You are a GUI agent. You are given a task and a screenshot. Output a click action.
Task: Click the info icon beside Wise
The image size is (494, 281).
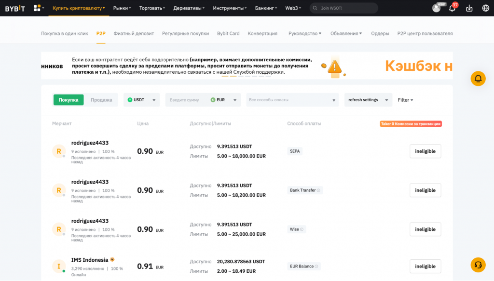302,229
